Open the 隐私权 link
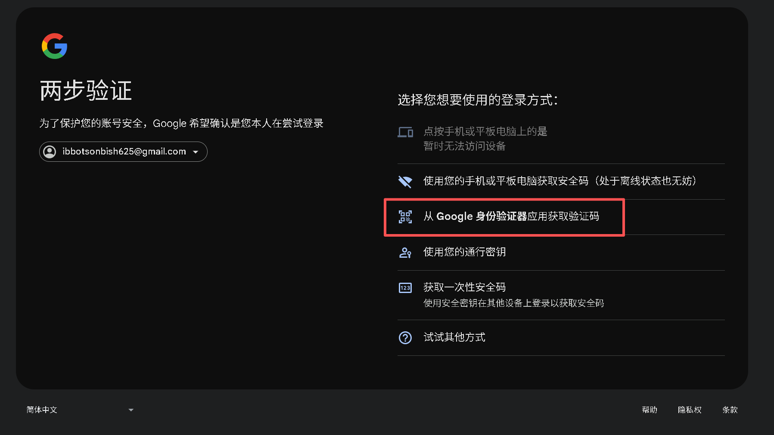The image size is (774, 435). (690, 410)
